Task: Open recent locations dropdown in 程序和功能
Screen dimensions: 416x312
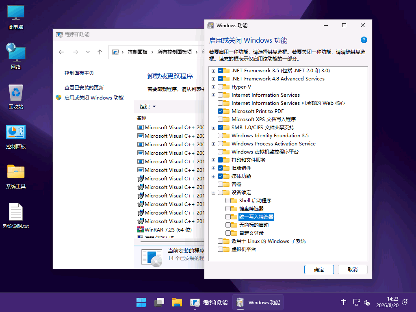Action: point(88,52)
